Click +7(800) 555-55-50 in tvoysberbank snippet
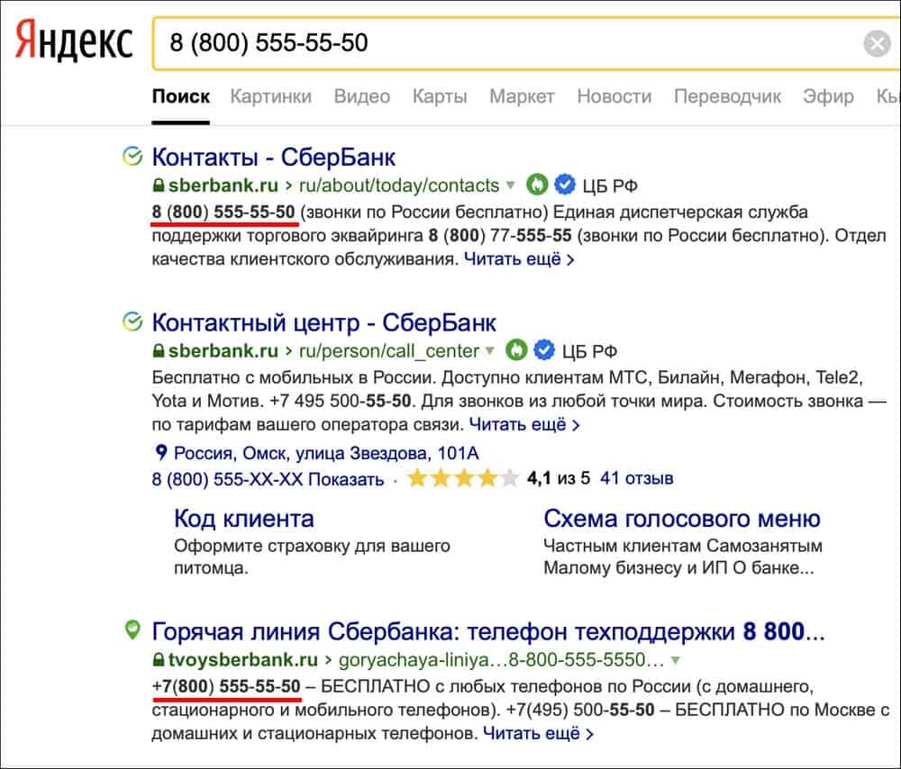The height and width of the screenshot is (769, 901). 226,686
